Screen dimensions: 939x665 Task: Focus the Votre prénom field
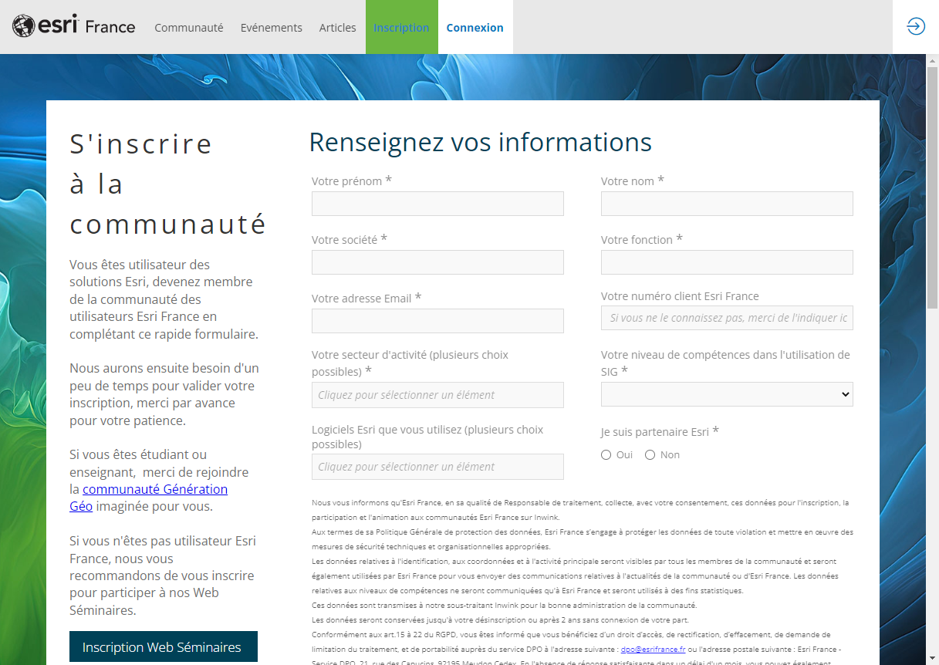pos(437,204)
